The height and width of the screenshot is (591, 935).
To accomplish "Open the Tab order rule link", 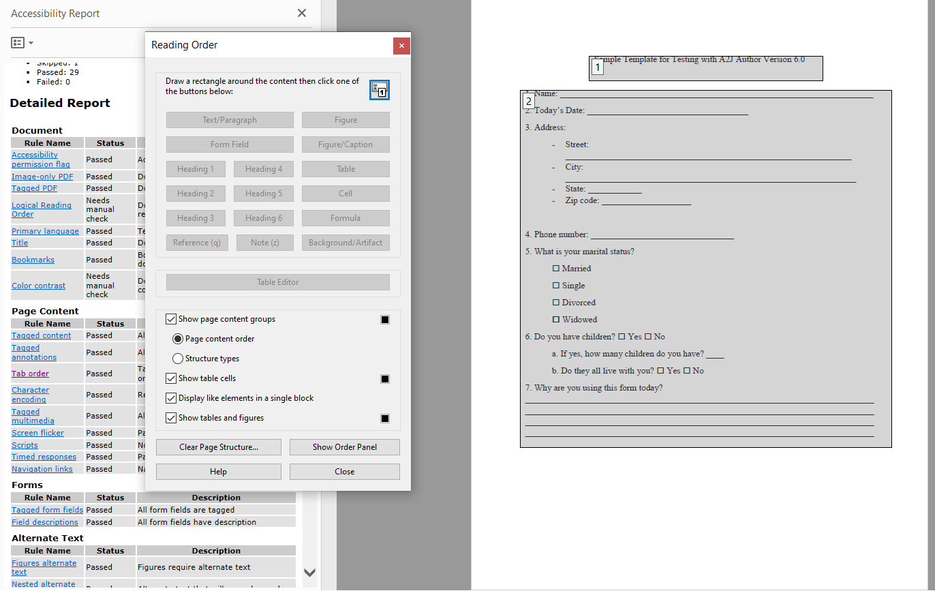I will [30, 374].
